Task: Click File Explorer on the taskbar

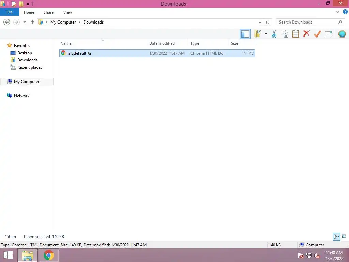Action: point(28,255)
